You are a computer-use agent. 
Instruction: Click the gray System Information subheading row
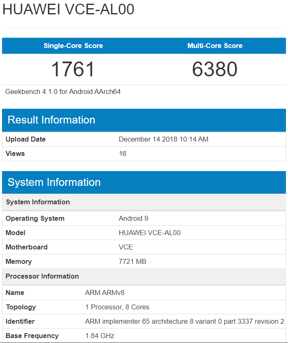point(144,202)
